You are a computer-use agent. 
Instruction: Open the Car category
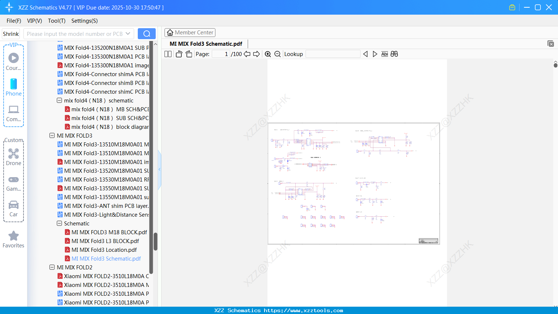tap(14, 208)
